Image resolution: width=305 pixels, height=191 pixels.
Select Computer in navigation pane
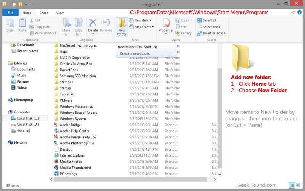click(19, 112)
